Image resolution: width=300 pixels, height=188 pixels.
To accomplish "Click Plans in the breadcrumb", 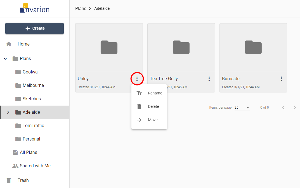I will click(81, 8).
